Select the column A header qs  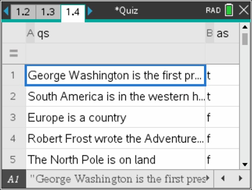(x=115, y=34)
